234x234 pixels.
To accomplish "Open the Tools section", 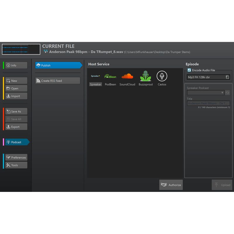I will (x=16, y=165).
